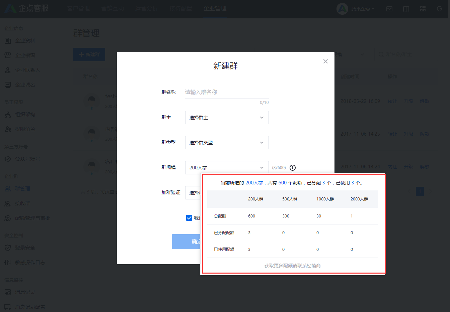
Task: Open the 群规模 dropdown showing 200人群
Action: coord(227,168)
